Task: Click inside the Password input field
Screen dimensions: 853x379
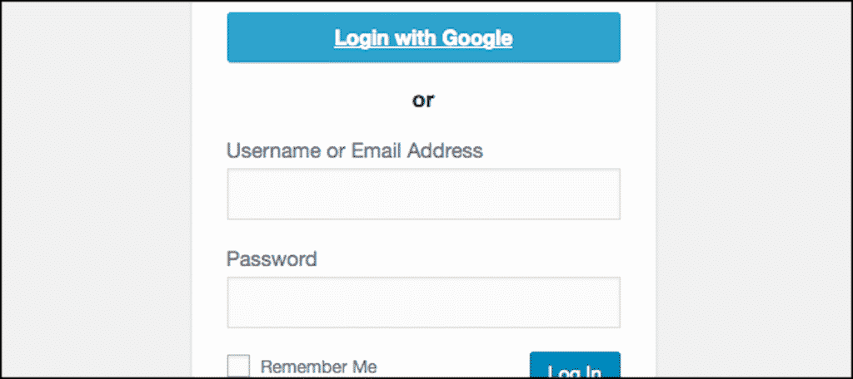Action: pos(423,302)
